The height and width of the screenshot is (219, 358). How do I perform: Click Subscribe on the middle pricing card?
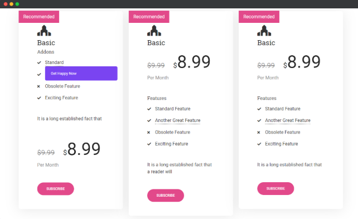coord(166,195)
